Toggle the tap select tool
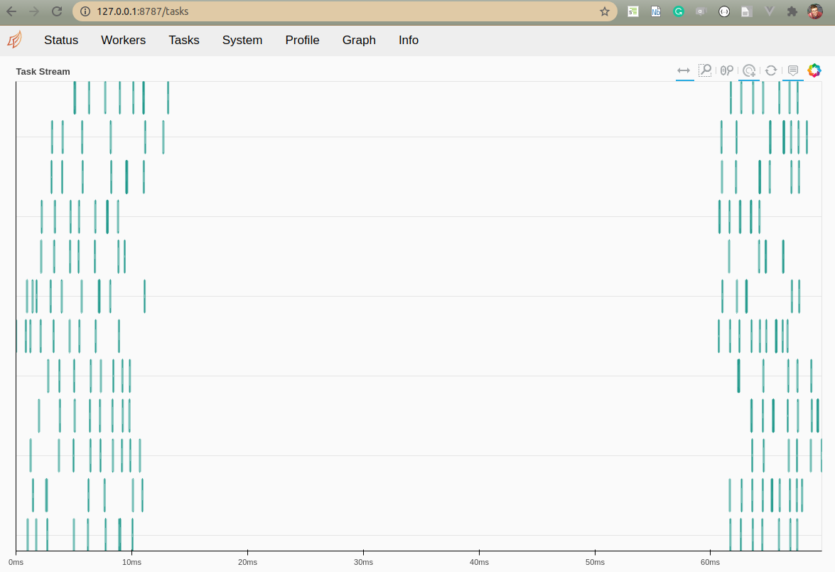Viewport: 835px width, 572px height. click(x=749, y=70)
